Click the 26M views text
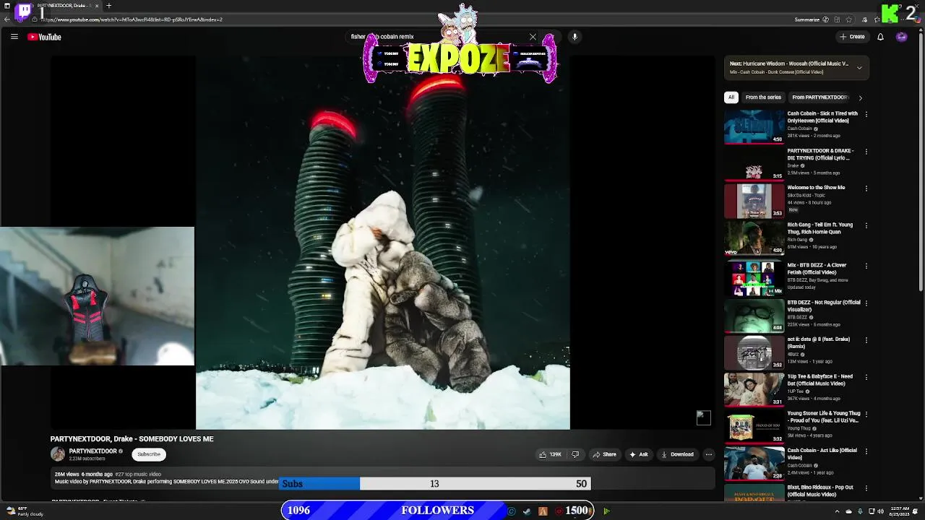 point(66,474)
